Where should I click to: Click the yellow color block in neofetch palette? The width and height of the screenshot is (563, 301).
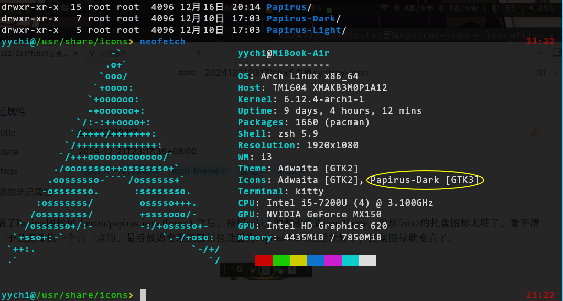point(298,261)
